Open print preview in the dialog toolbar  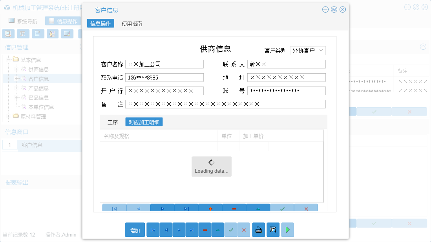tap(273, 230)
